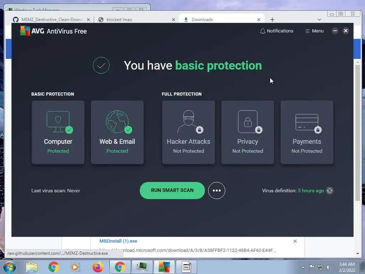Open the Windows Start menu
This screenshot has width=365, height=274.
[10, 267]
